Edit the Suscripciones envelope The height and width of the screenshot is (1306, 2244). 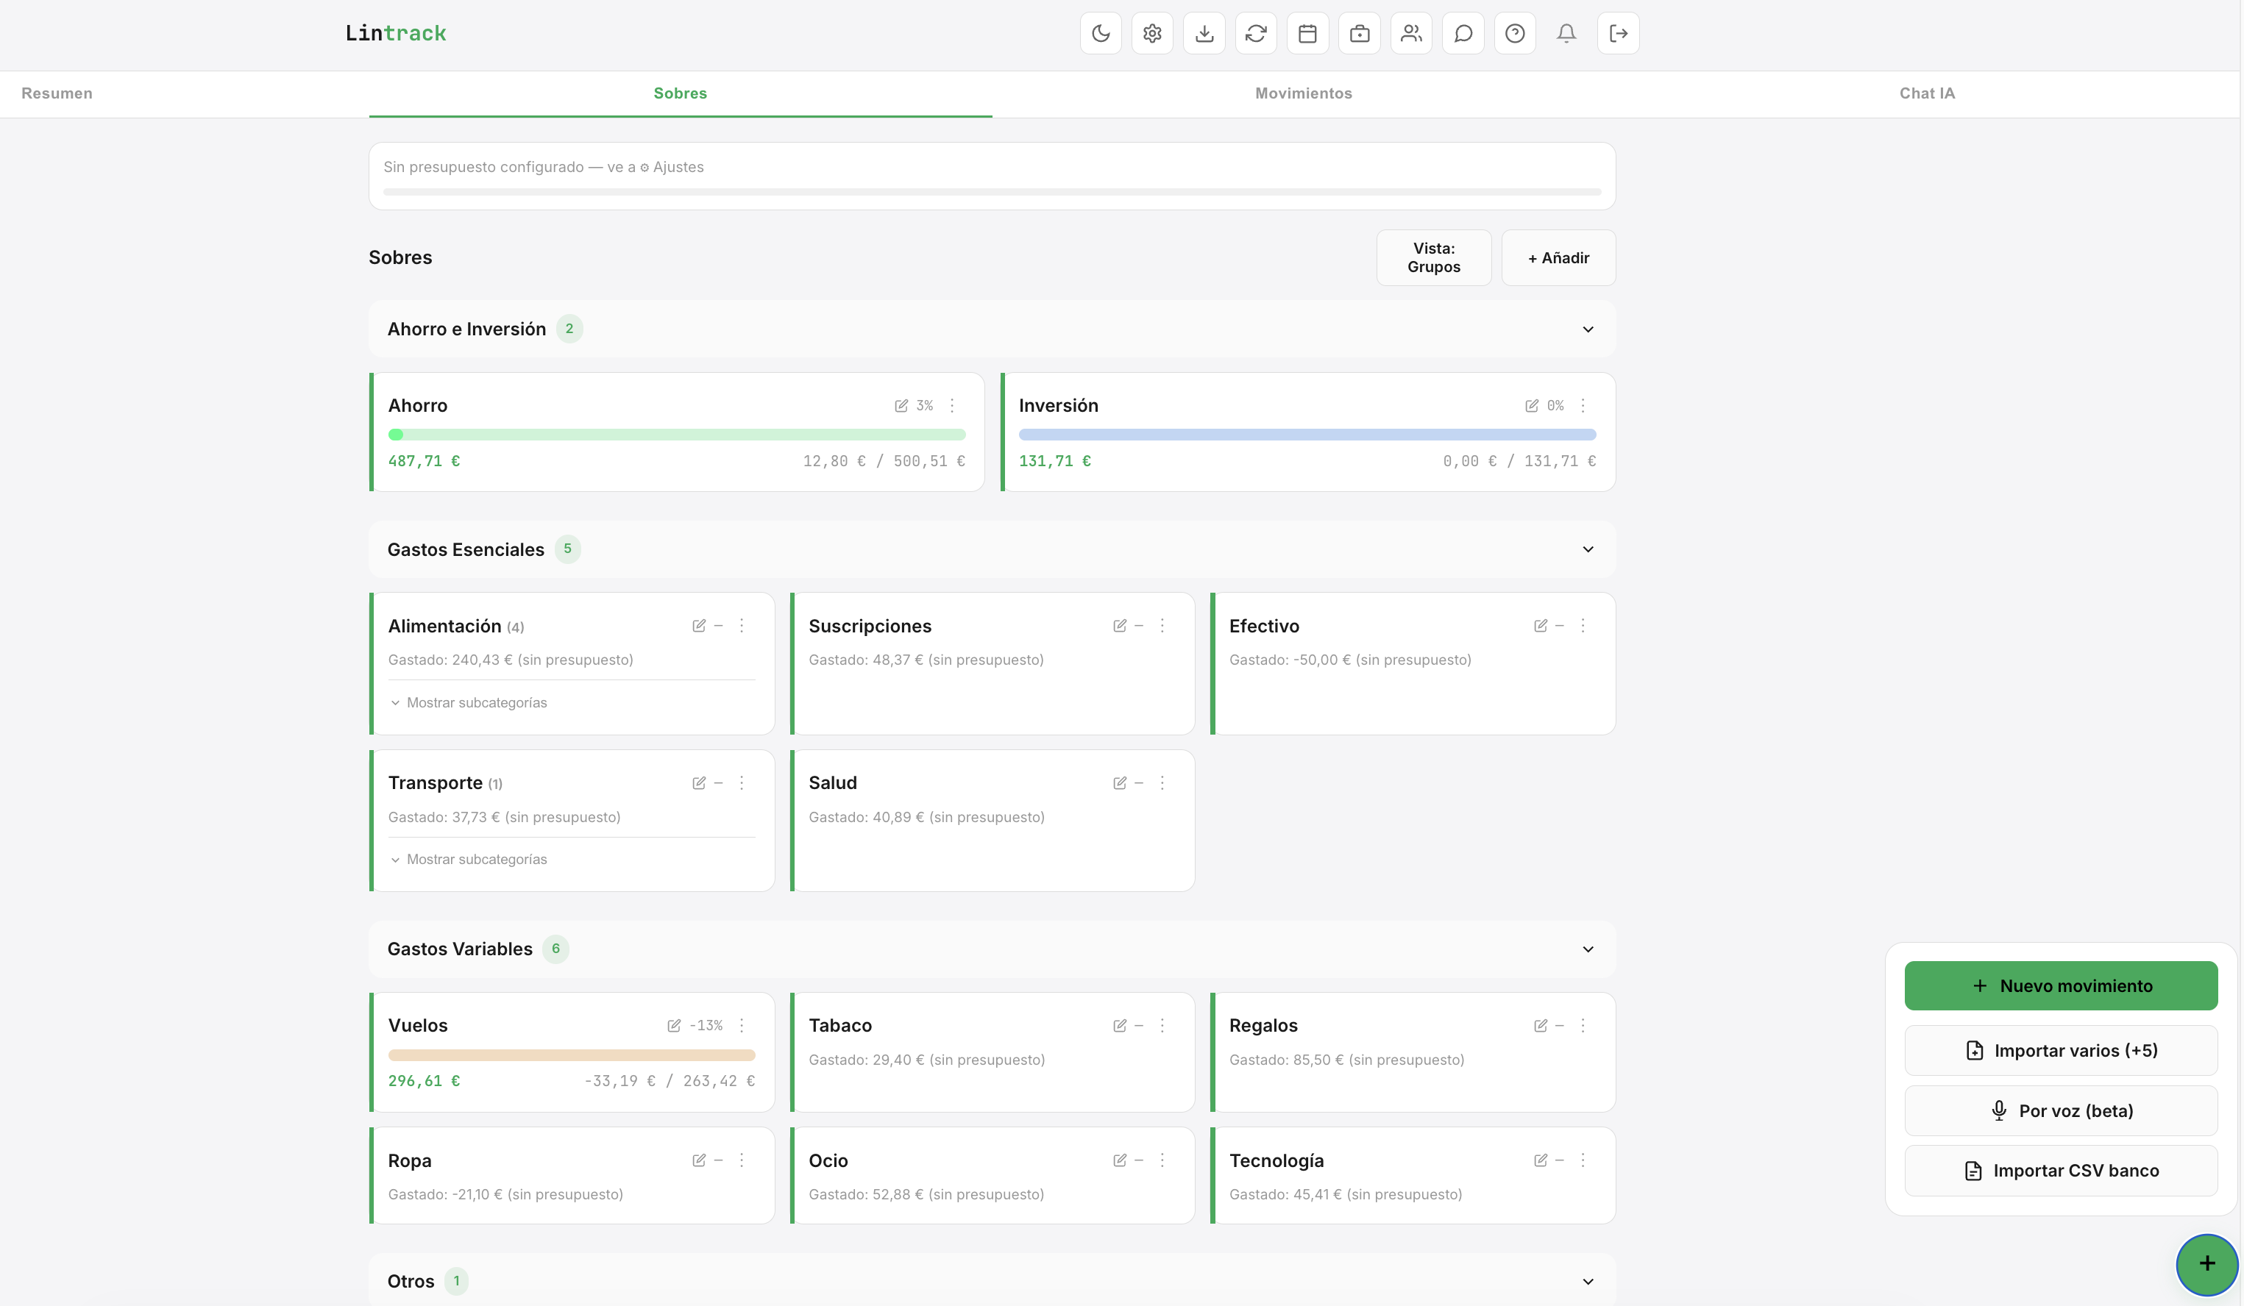tap(1119, 626)
